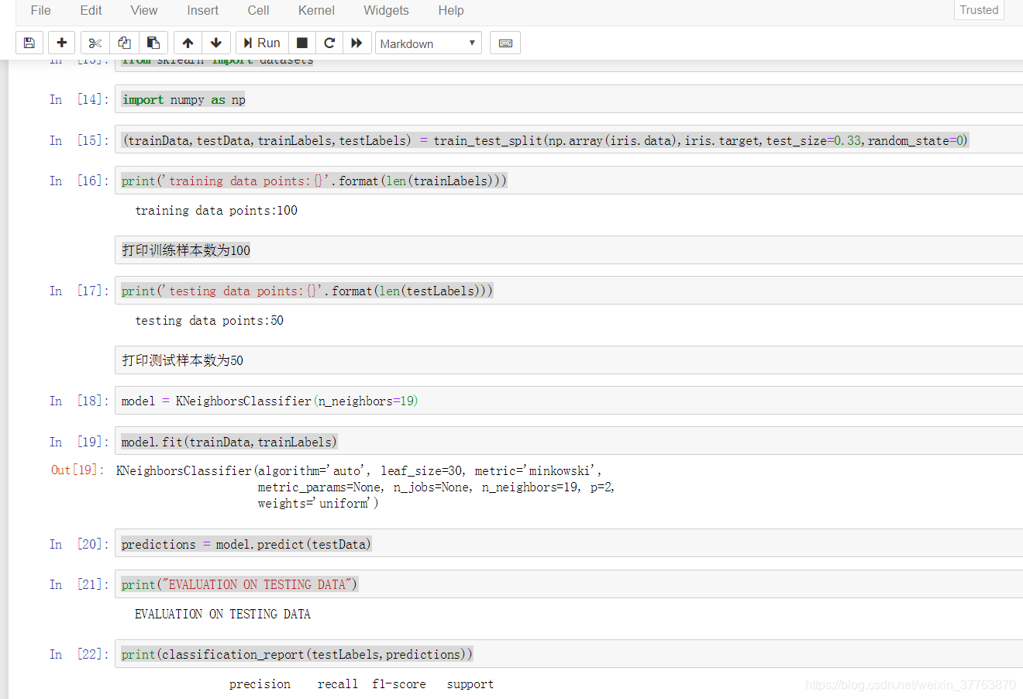1023x699 pixels.
Task: Restart kernel and rerun notebook fast-forward icon
Action: click(356, 43)
